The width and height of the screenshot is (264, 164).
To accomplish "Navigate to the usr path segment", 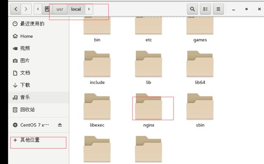I will click(60, 9).
